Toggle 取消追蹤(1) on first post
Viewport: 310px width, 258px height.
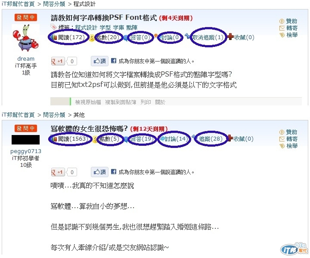point(208,37)
